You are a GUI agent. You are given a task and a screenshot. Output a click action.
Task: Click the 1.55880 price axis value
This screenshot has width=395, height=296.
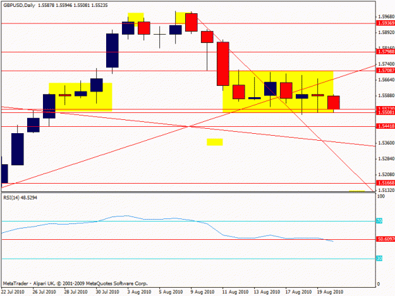click(386, 95)
